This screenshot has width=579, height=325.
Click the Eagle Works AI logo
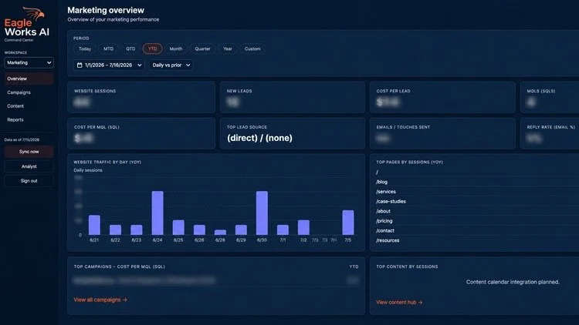coord(27,25)
